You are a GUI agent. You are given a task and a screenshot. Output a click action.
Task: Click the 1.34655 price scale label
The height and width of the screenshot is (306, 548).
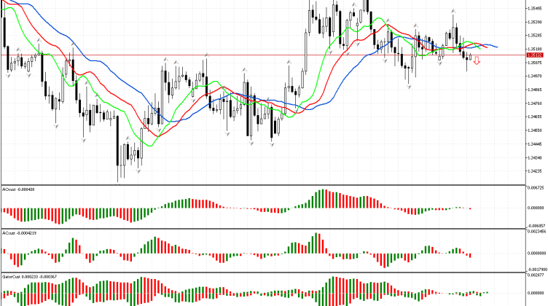536,117
